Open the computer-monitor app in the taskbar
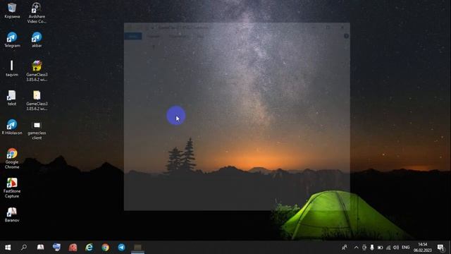This screenshot has width=451, height=254. tap(56, 248)
